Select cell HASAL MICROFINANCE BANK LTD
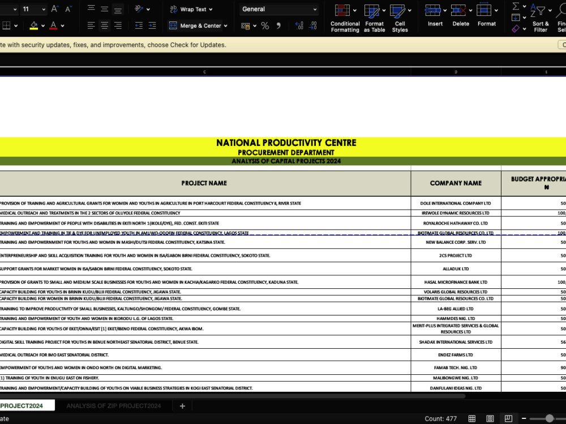 [x=456, y=282]
